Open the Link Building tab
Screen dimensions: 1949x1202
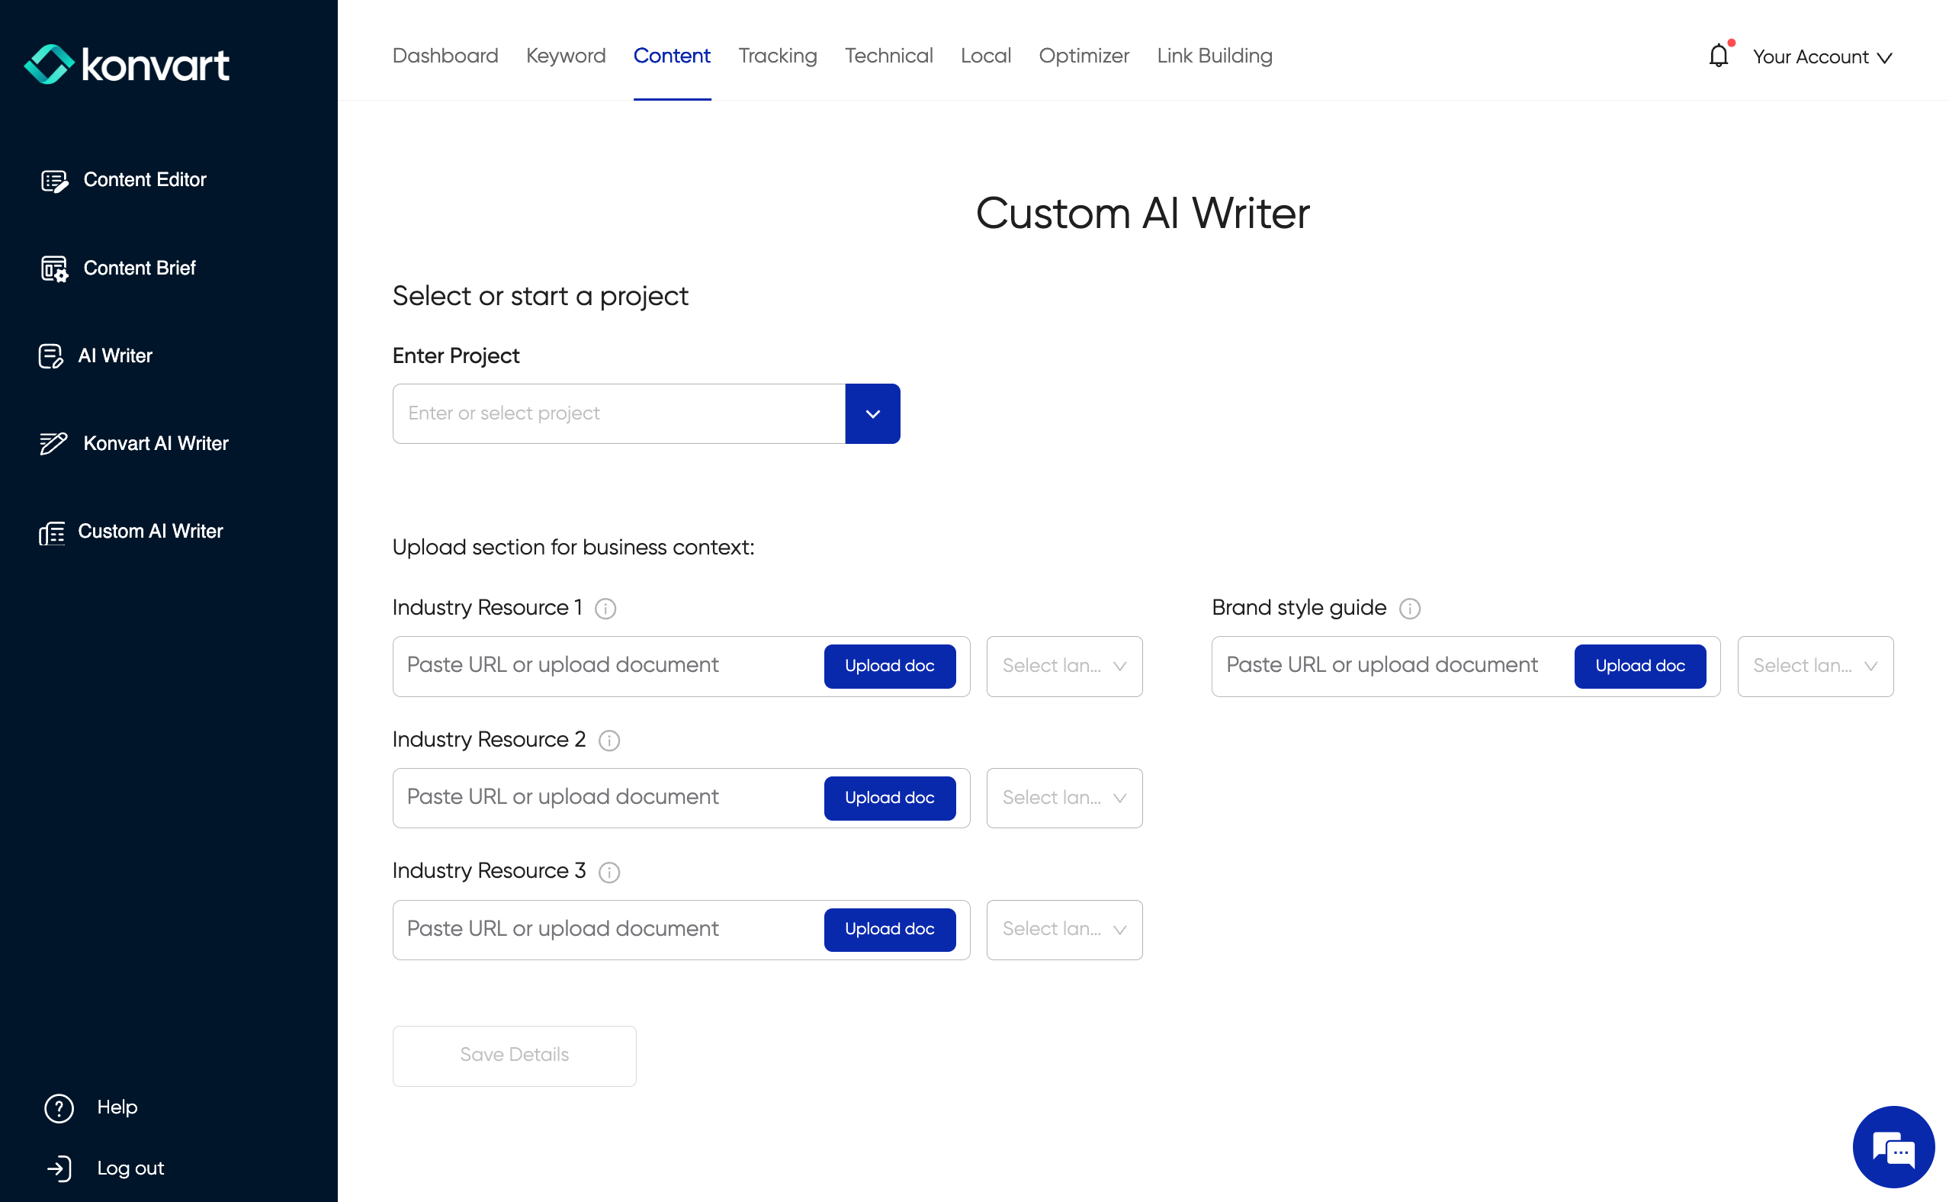click(x=1214, y=56)
